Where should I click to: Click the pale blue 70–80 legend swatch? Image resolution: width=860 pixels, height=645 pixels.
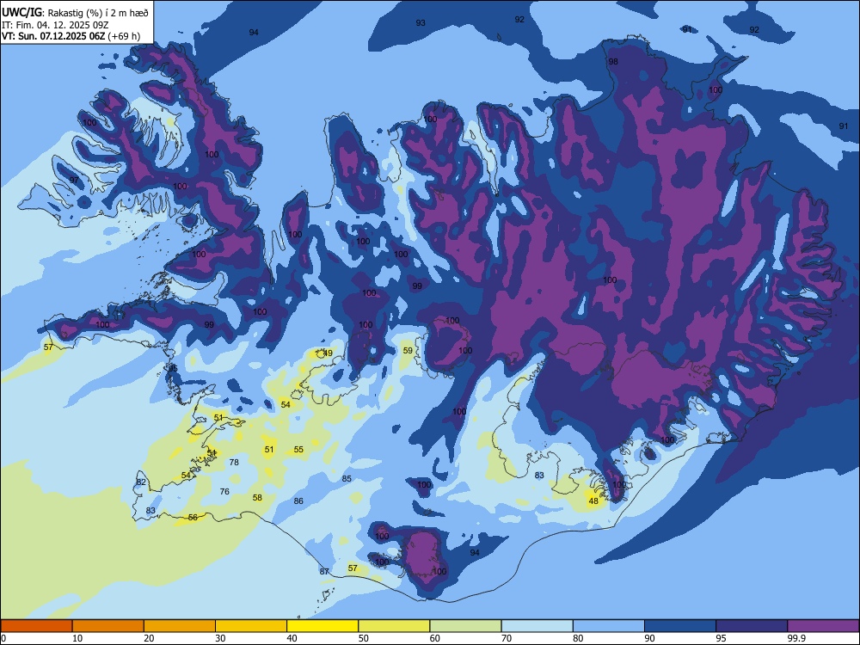tap(537, 626)
